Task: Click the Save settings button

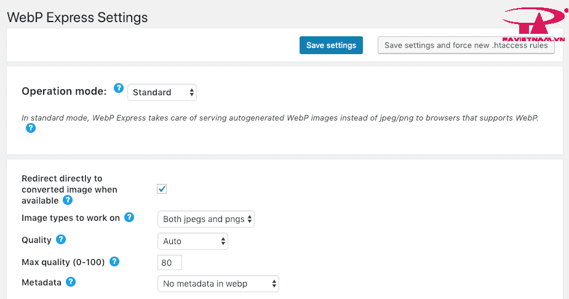Action: tap(331, 46)
